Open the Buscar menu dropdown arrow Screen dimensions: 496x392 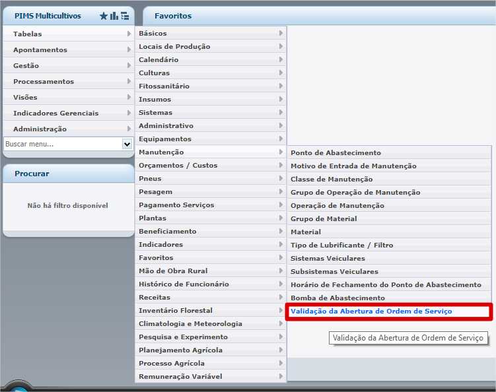point(127,144)
